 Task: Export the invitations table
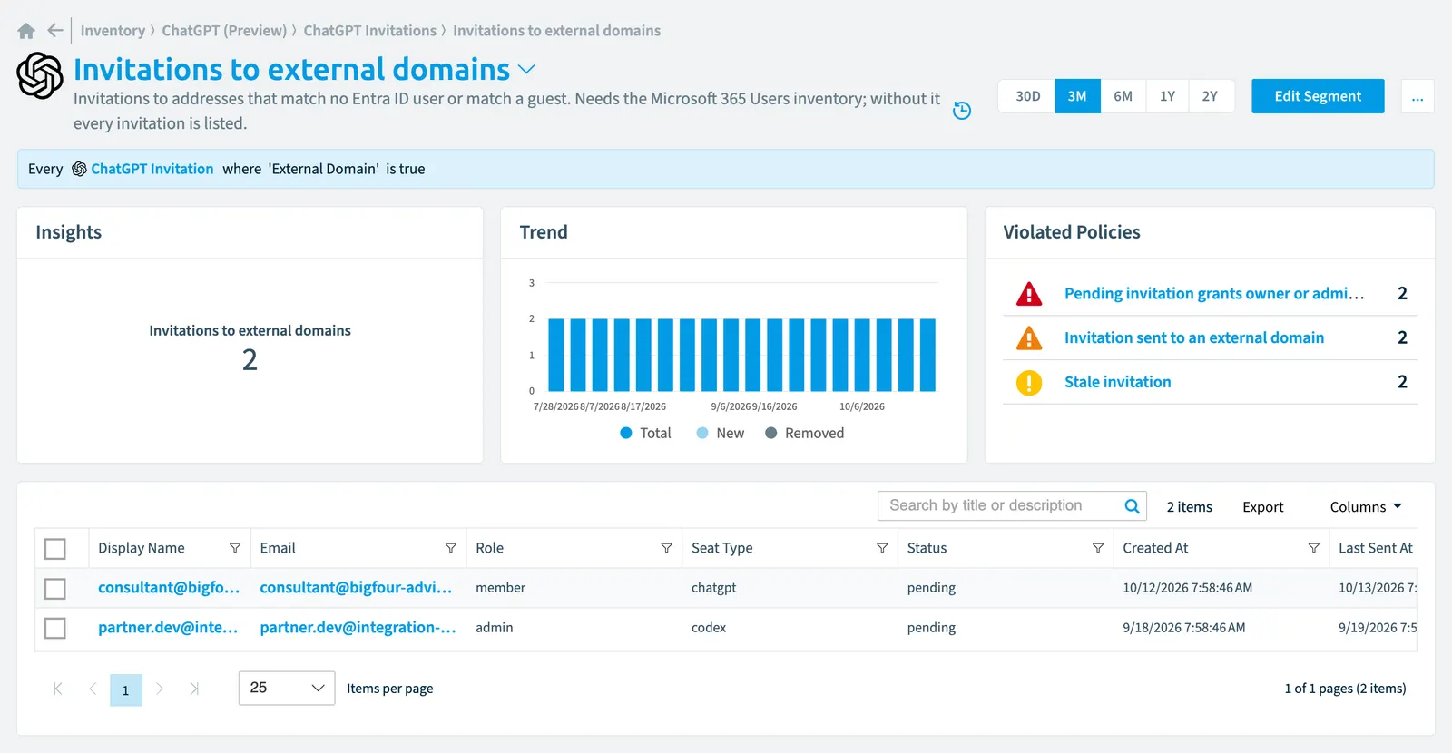point(1263,507)
